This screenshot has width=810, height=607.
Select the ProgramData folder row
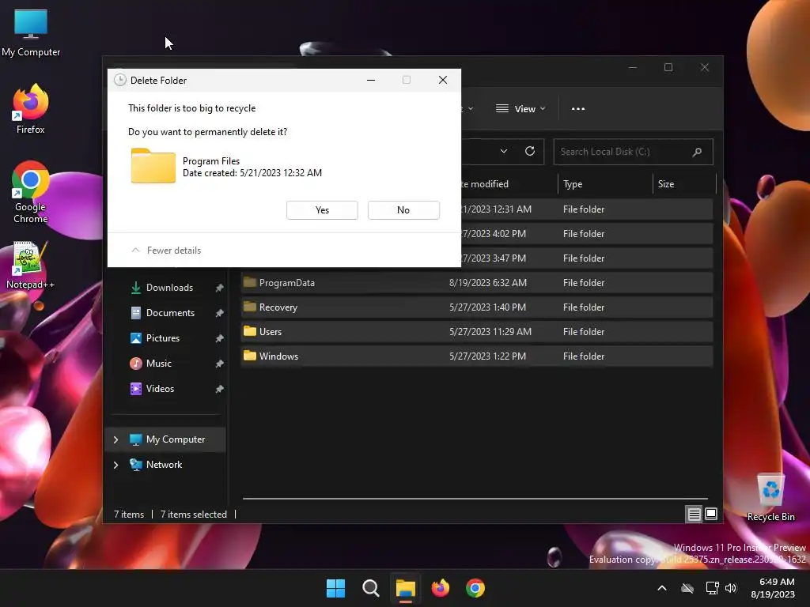tap(477, 283)
